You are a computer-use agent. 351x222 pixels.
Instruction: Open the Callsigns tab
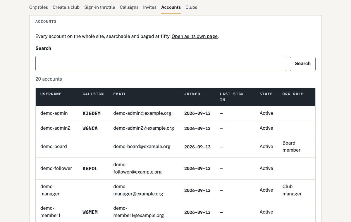pos(129,7)
